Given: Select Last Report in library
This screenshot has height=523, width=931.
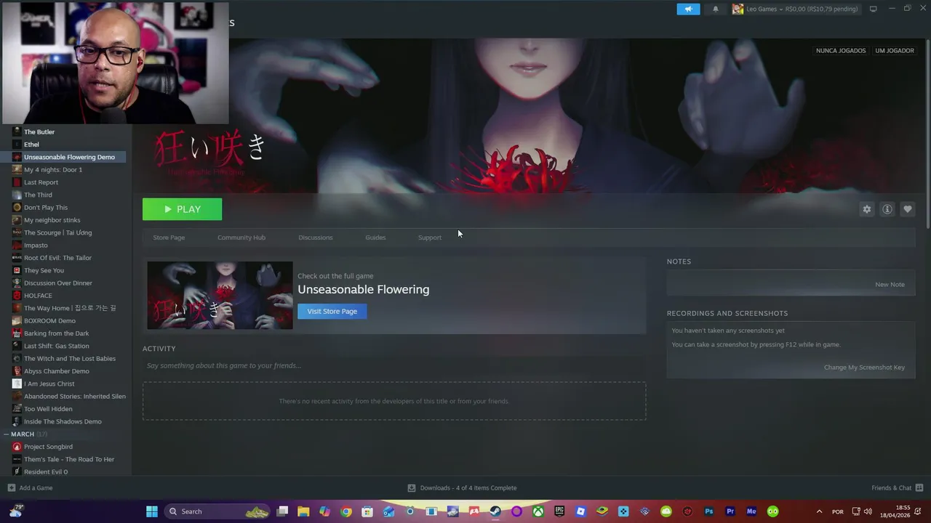Looking at the screenshot, I should [x=41, y=182].
